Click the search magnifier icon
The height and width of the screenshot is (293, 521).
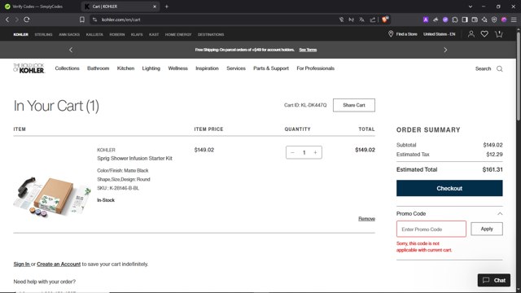click(499, 68)
